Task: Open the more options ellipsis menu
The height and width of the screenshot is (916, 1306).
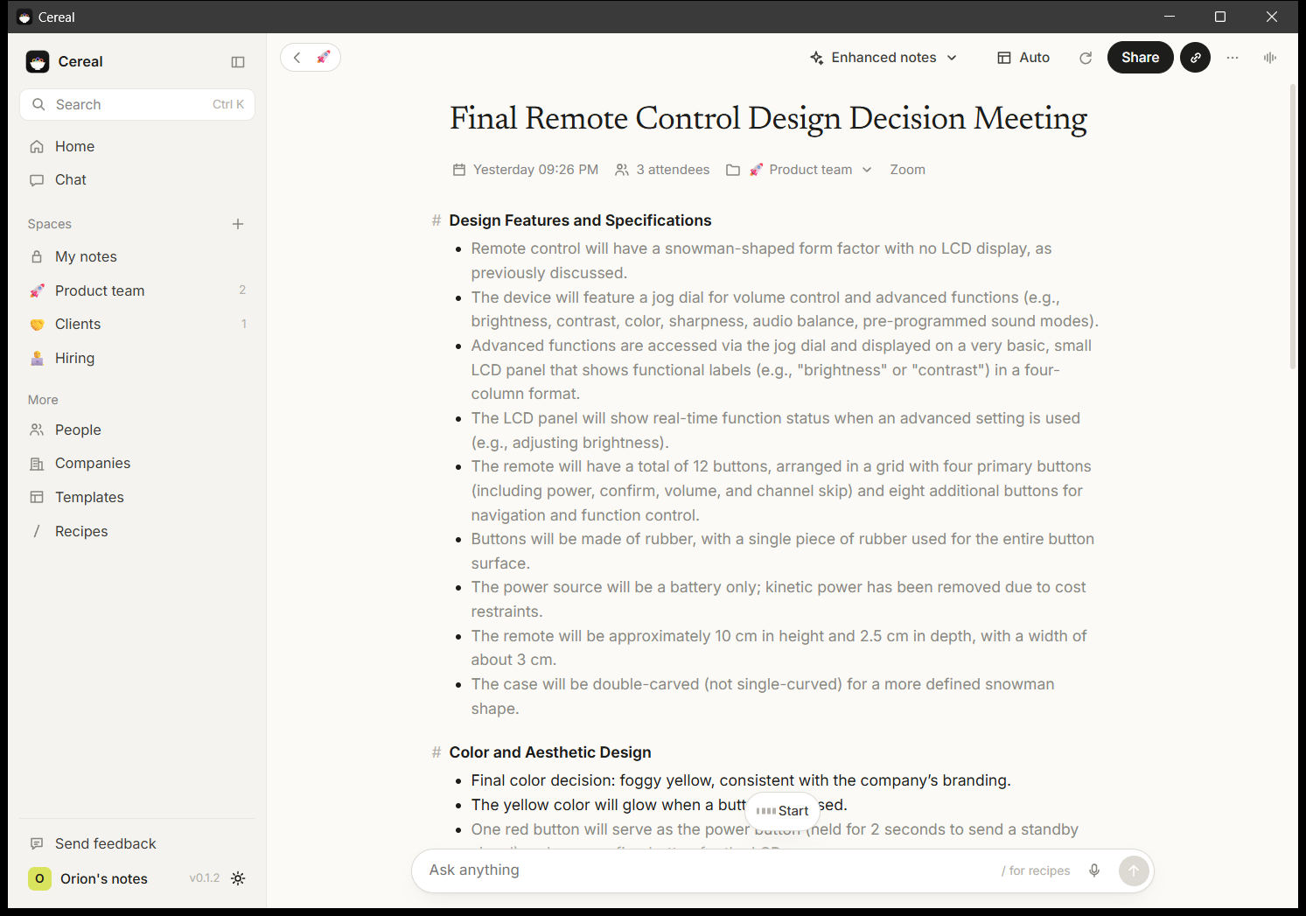Action: click(1233, 58)
